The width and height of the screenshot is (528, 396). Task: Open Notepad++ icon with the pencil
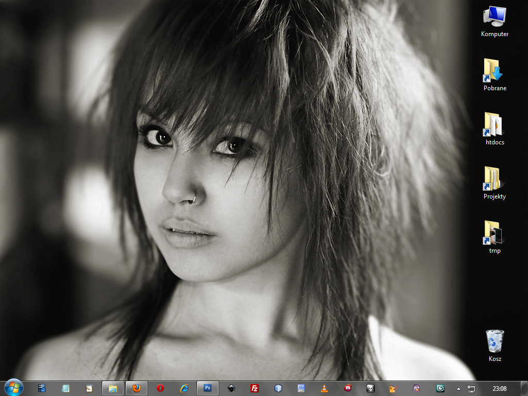click(x=89, y=388)
